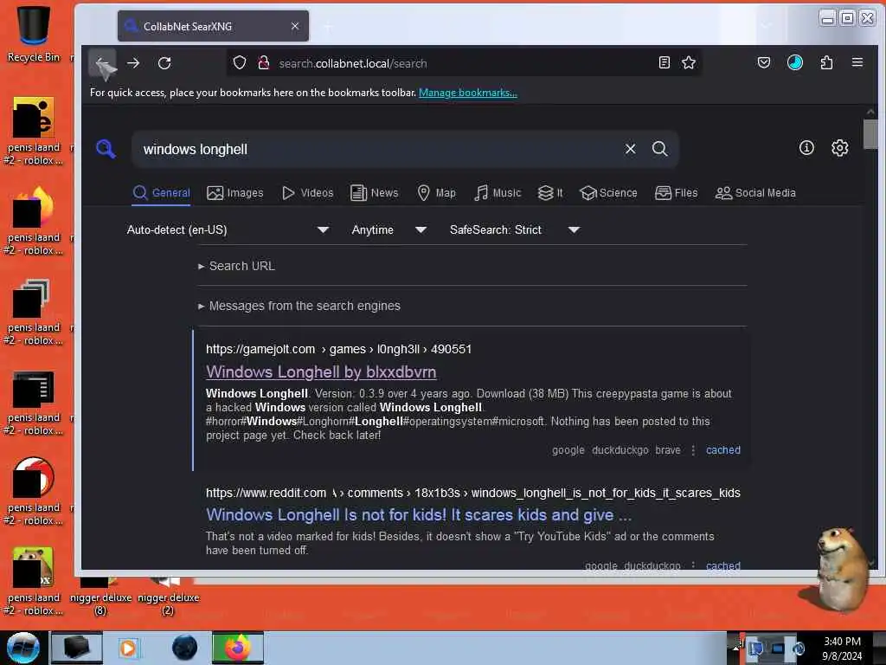Screen dimensions: 886x665
Task: Open Windows Longhell by blxxdbvrn result
Action: click(x=321, y=372)
